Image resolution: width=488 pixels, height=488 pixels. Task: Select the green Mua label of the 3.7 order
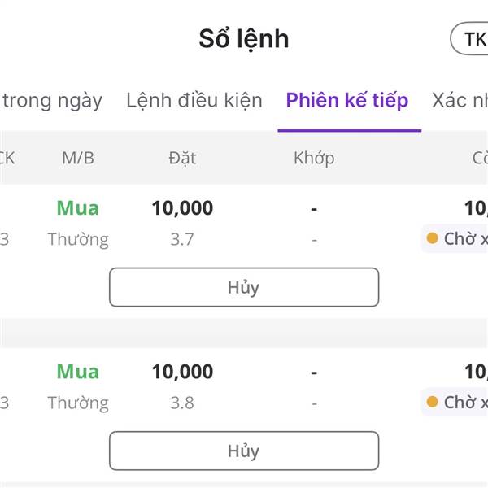tap(78, 208)
